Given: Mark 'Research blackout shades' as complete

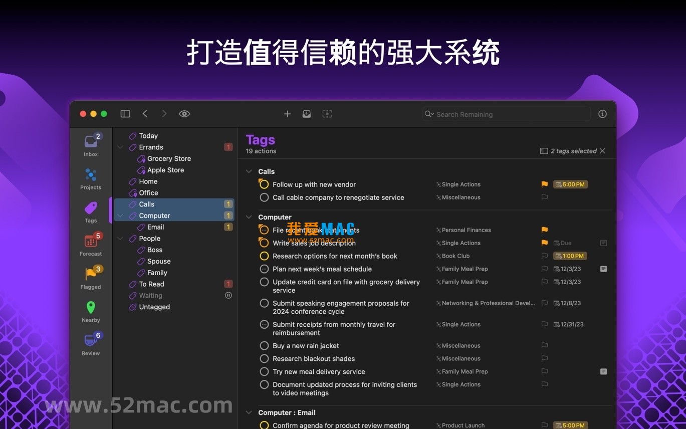Looking at the screenshot, I should [x=264, y=359].
